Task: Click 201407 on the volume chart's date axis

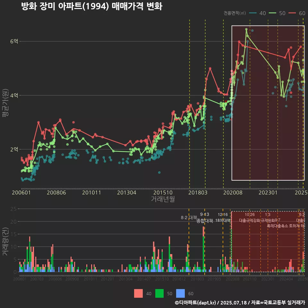Action: [x=144, y=279]
